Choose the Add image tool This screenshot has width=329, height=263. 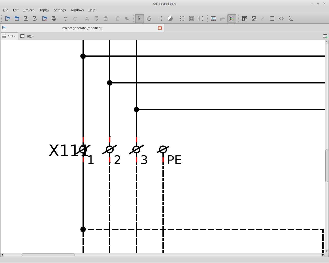pos(254,18)
